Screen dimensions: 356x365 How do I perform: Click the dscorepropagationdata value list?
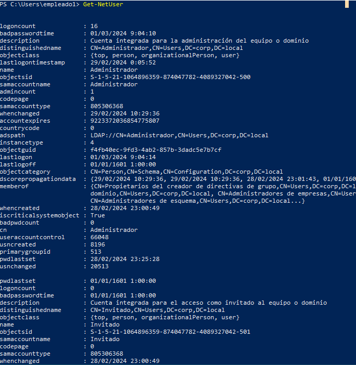pyautogui.click(x=223, y=179)
